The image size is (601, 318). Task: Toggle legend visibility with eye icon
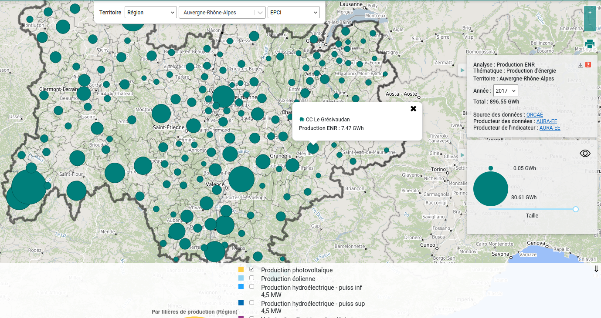[x=585, y=153]
